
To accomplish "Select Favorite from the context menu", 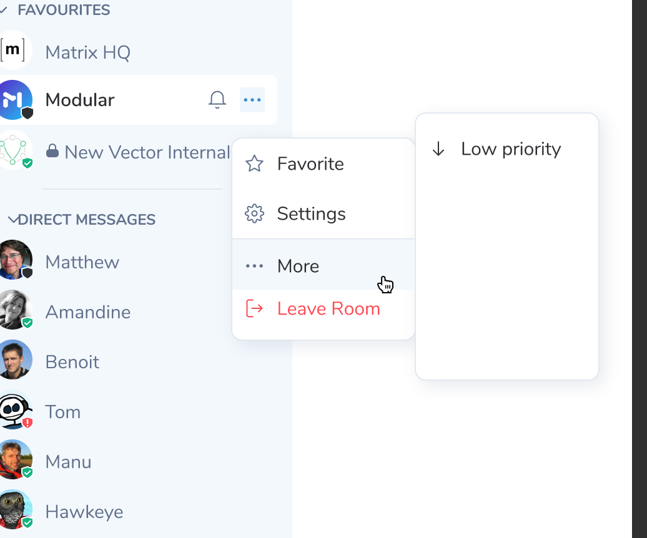I will pos(310,163).
